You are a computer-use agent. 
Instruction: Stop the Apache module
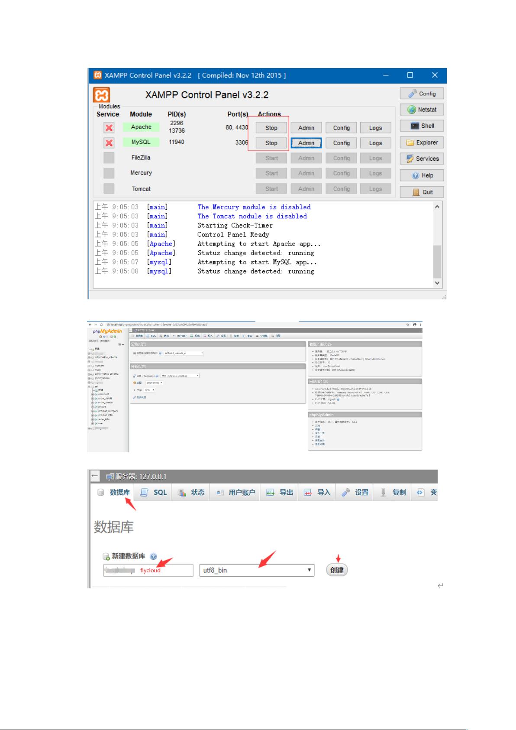click(271, 128)
